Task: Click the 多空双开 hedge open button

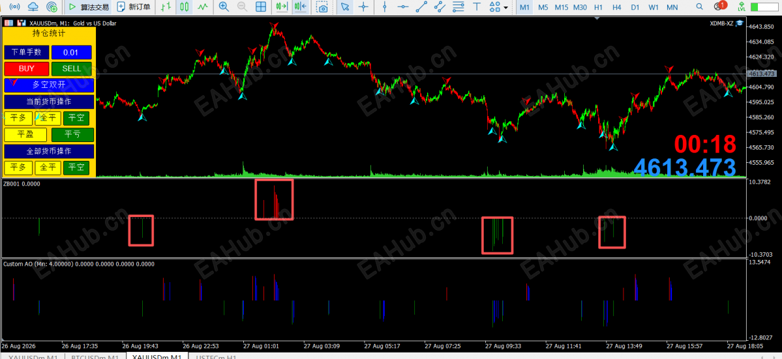Action: [49, 85]
